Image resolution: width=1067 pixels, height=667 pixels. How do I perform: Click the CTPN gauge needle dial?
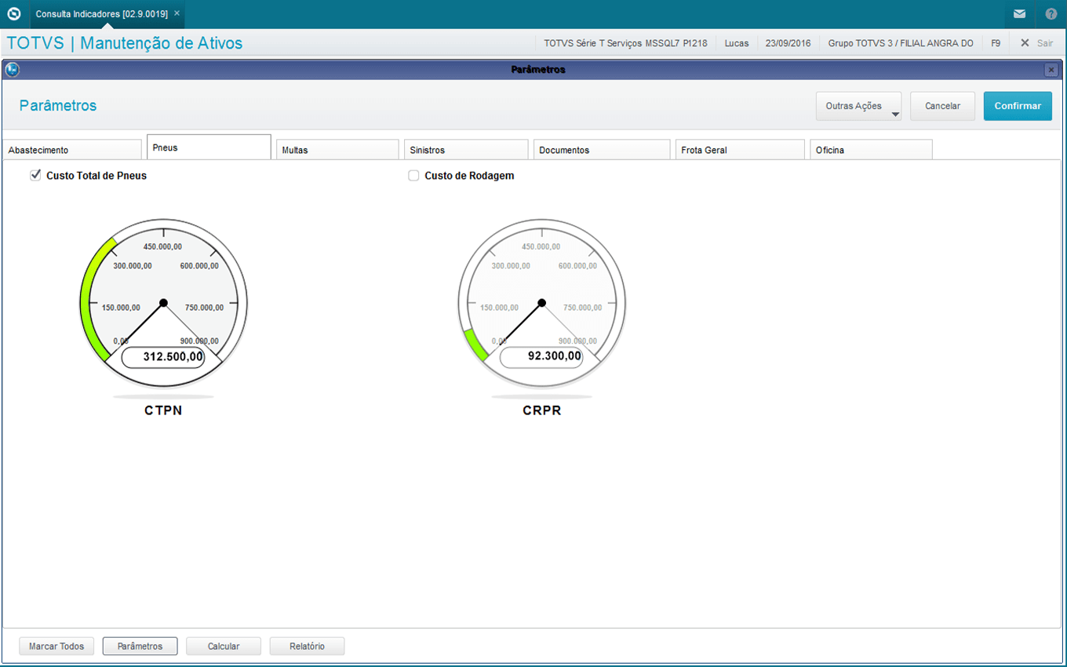click(x=163, y=303)
